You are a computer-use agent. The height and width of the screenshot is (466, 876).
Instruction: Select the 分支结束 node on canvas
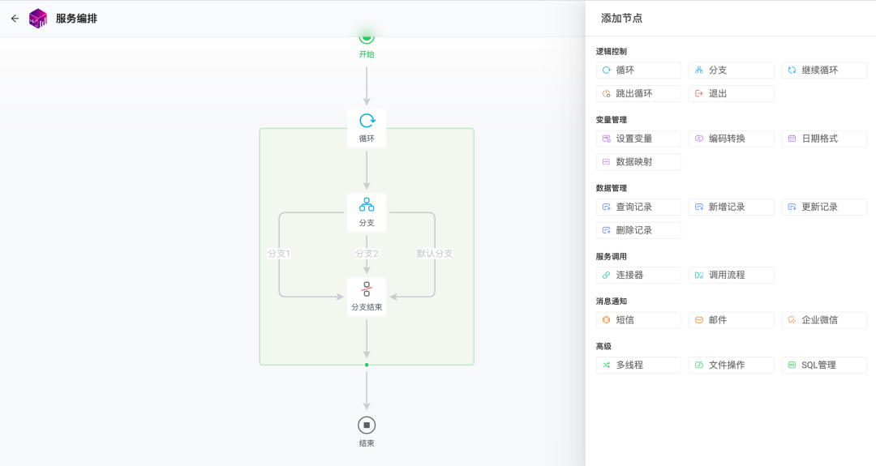point(367,297)
